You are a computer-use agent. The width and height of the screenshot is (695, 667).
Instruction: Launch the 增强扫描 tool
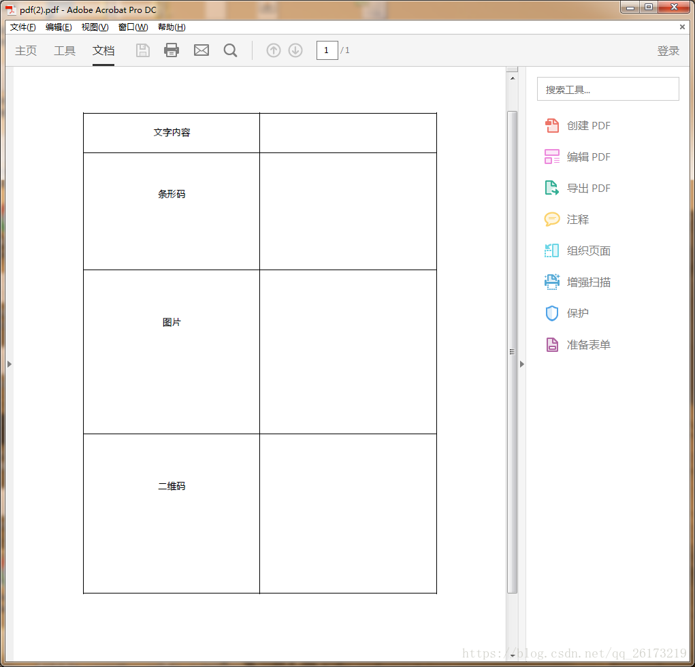[x=588, y=282]
